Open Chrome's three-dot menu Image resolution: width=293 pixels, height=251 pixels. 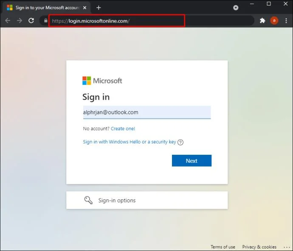(286, 20)
